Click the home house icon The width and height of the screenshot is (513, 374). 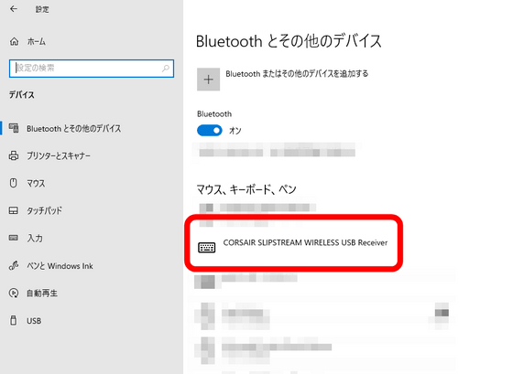14,41
